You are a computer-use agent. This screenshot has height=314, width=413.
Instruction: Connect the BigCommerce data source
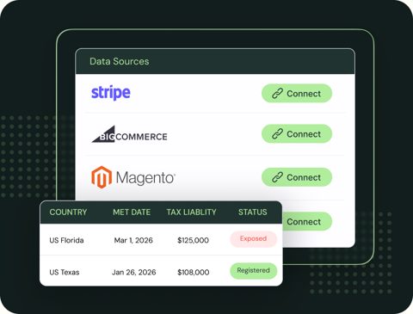pos(297,133)
